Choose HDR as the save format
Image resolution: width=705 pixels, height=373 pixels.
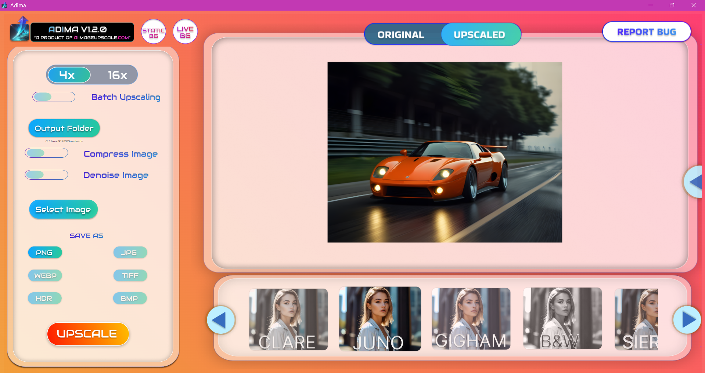[x=44, y=298]
